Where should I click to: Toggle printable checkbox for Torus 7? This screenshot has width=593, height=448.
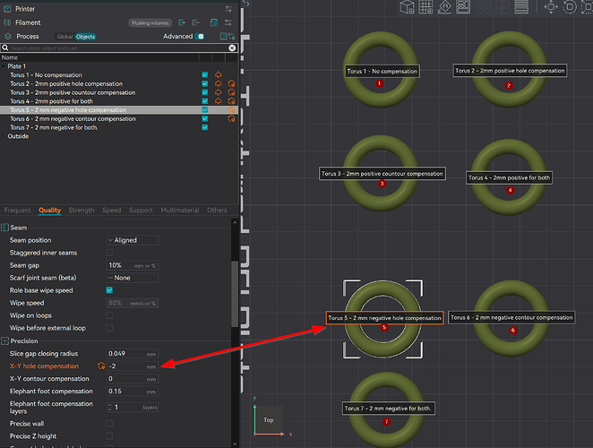pyautogui.click(x=204, y=127)
